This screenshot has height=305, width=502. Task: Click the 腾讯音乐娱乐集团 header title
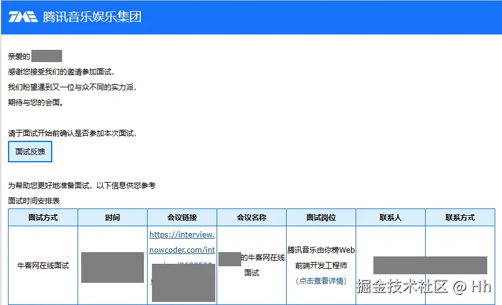coord(92,17)
